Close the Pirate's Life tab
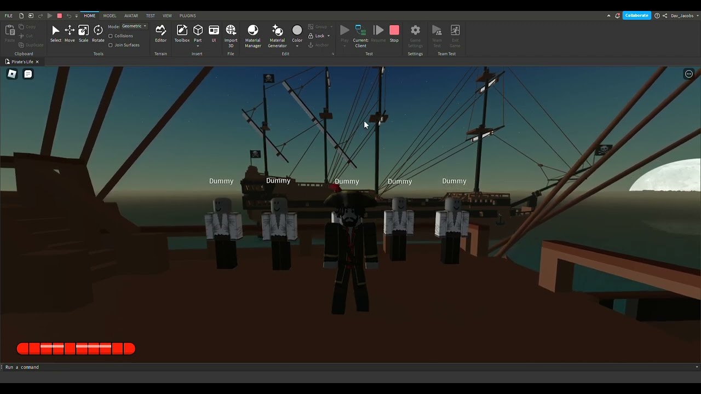This screenshot has height=394, width=701. point(37,62)
